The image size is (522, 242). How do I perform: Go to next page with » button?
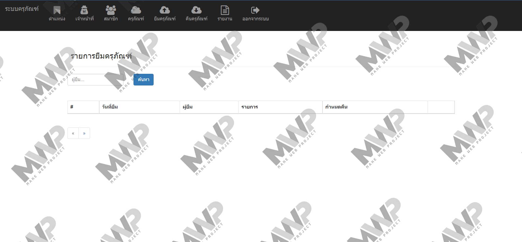(84, 133)
